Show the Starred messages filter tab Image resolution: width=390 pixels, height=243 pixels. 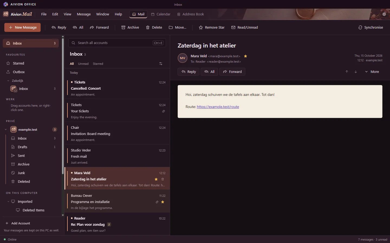point(98,64)
